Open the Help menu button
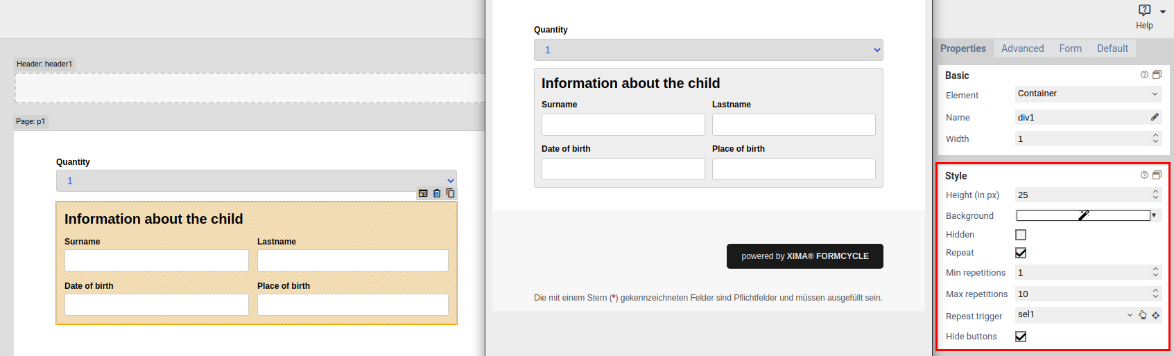Viewport: 1174px width, 356px height. point(1145,16)
